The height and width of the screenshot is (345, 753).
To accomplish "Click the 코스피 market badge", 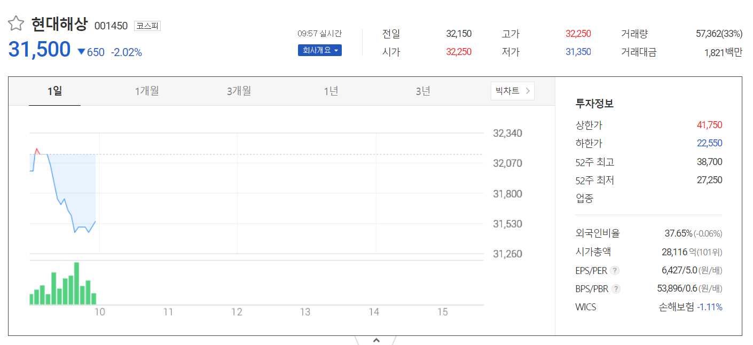I will click(147, 26).
